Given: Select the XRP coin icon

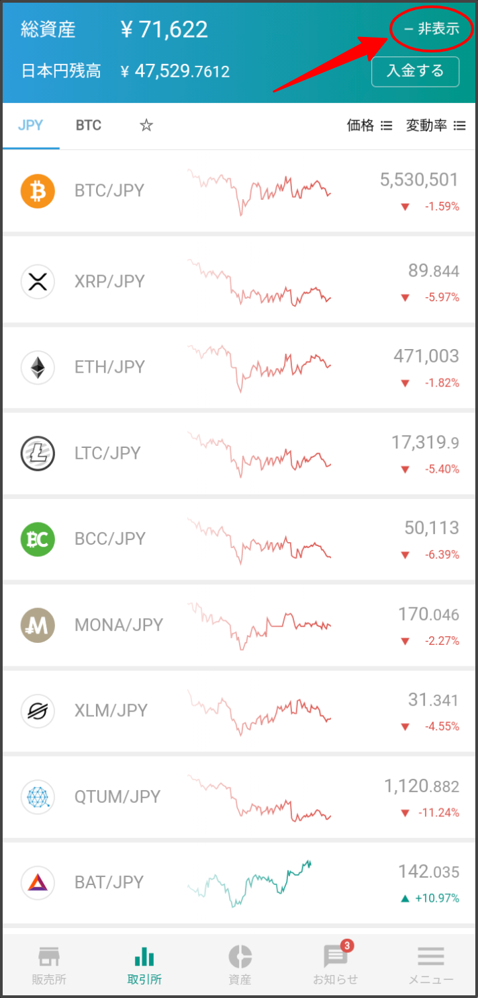Looking at the screenshot, I should point(38,281).
